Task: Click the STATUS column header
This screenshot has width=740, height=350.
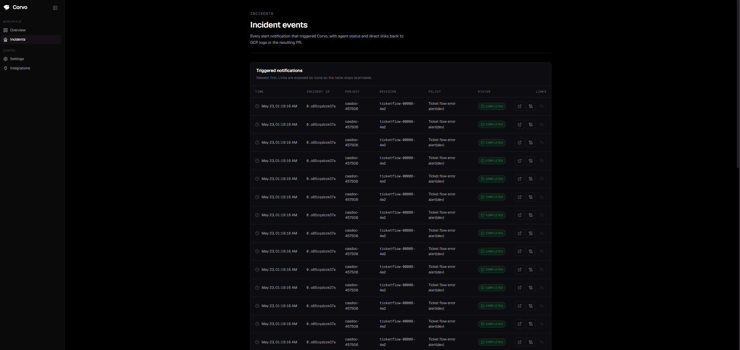Action: click(484, 92)
